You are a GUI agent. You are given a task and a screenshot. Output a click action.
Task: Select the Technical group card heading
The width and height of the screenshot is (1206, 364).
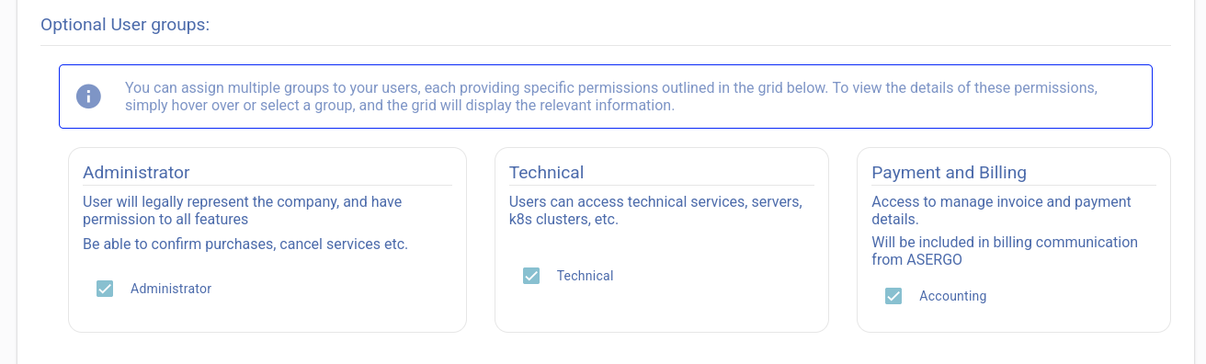(x=546, y=172)
